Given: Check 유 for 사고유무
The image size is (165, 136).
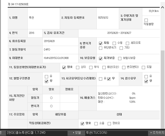Looking at the screenshot, I should (x=101, y=79).
